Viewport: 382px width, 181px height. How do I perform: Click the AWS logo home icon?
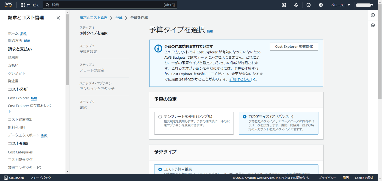pos(8,5)
